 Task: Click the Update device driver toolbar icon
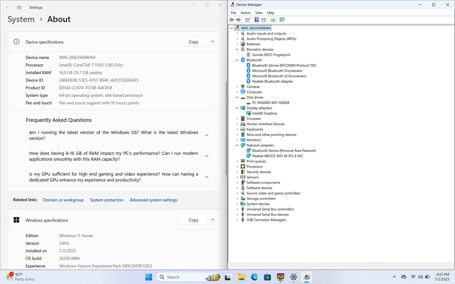tap(272, 20)
